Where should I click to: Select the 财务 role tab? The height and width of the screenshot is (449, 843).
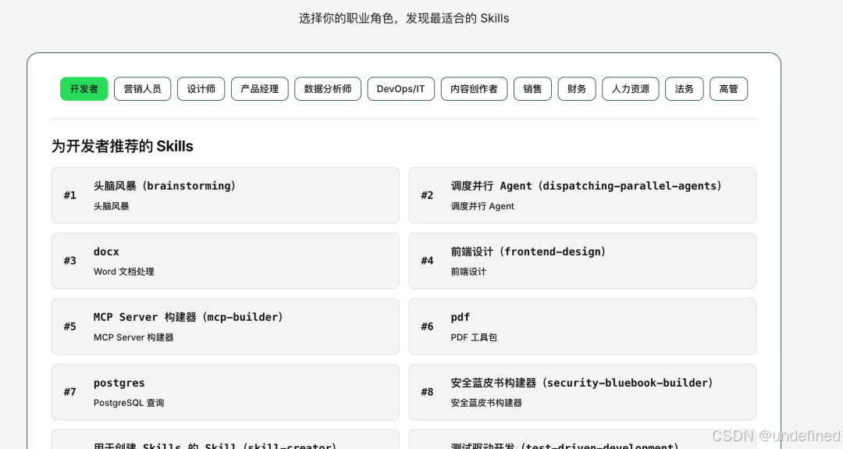click(x=577, y=89)
